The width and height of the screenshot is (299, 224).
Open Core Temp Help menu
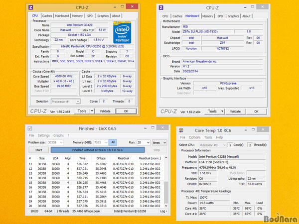[219, 137]
